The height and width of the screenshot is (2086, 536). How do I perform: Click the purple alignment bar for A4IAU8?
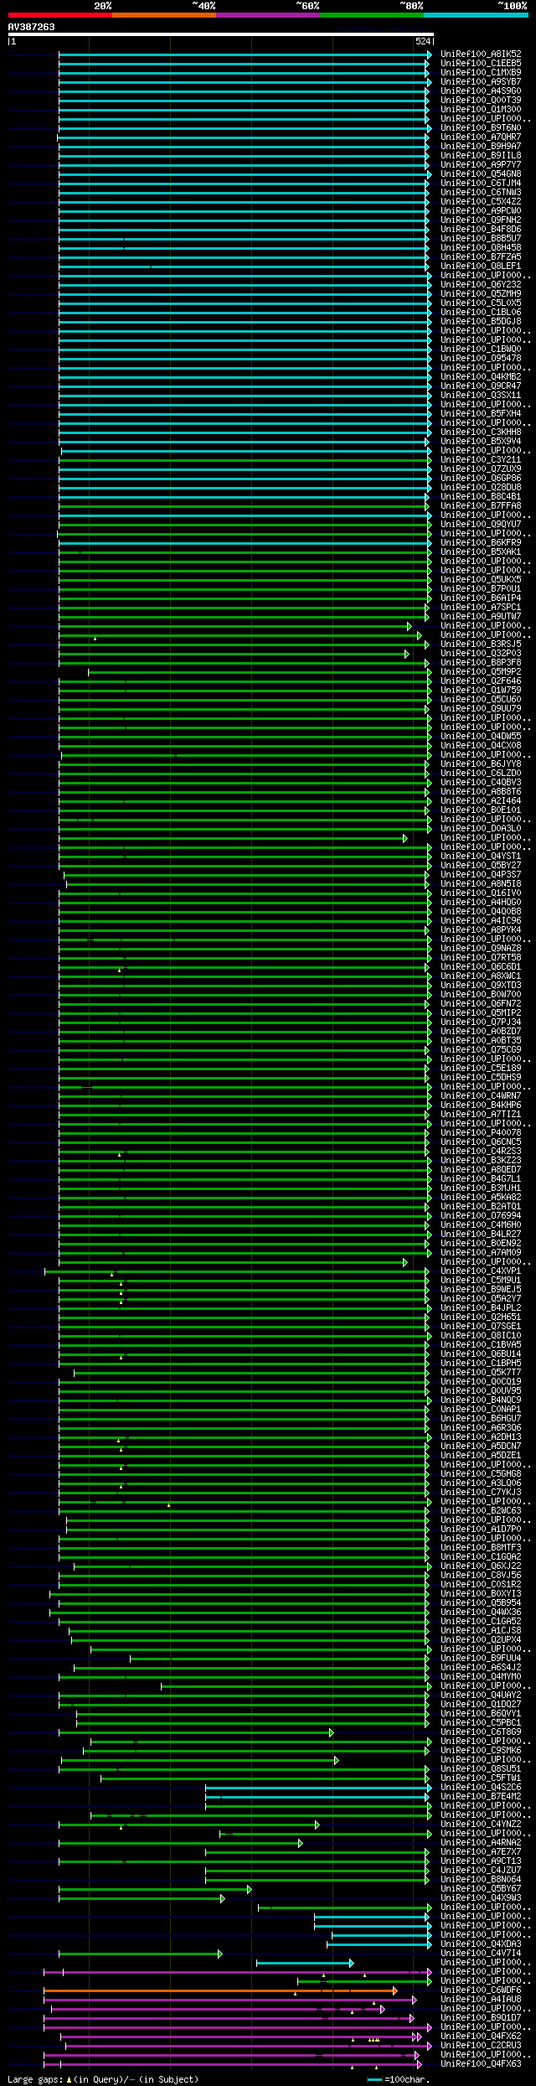pos(230,1999)
